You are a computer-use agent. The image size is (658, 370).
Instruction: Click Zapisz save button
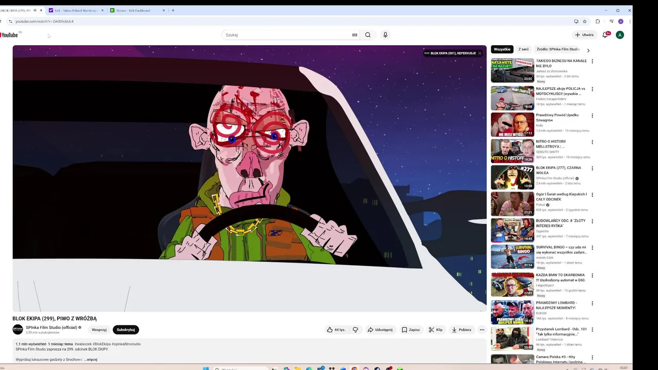point(411,330)
